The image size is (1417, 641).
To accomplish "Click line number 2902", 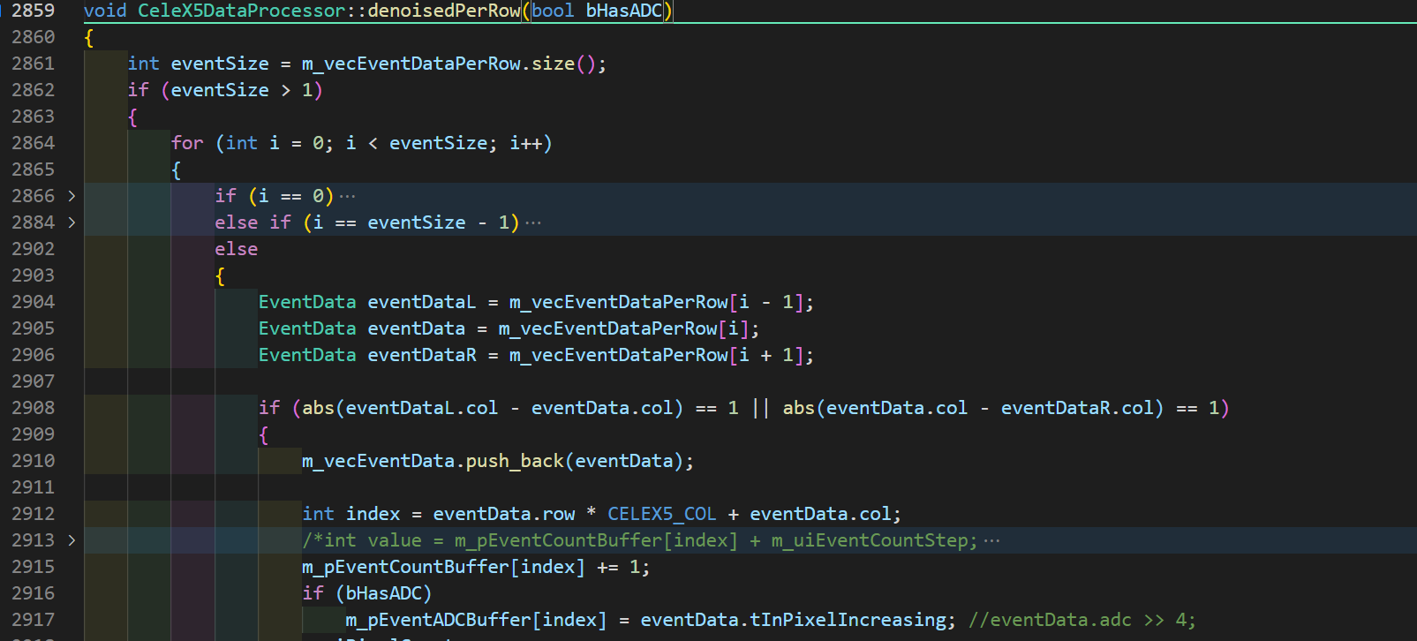I will tap(34, 249).
